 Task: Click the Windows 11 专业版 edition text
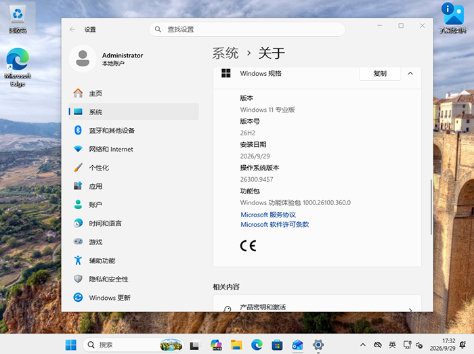tap(267, 110)
